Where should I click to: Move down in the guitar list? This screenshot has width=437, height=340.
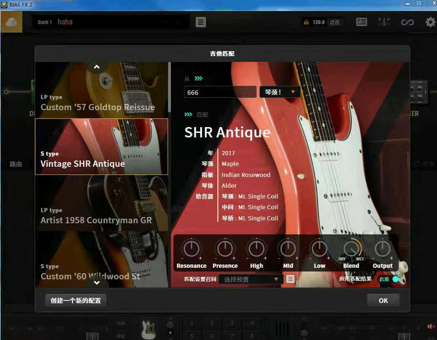[97, 283]
